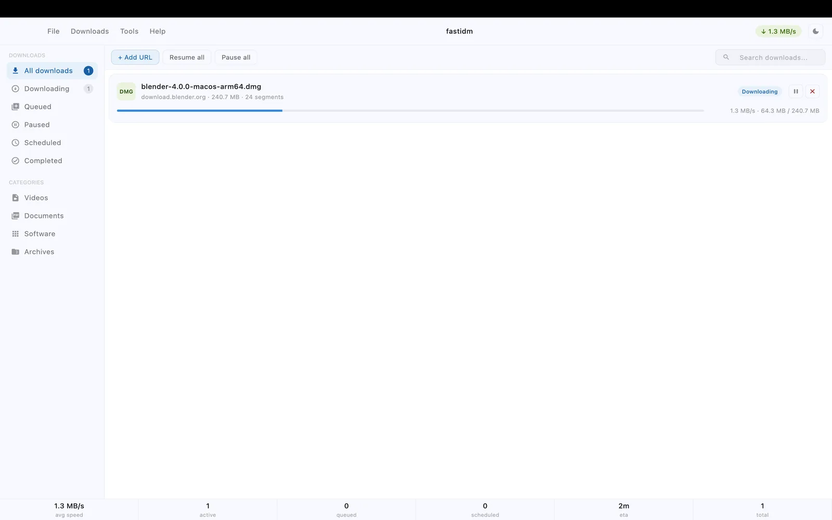
Task: Select Paused filter in sidebar
Action: (52, 125)
